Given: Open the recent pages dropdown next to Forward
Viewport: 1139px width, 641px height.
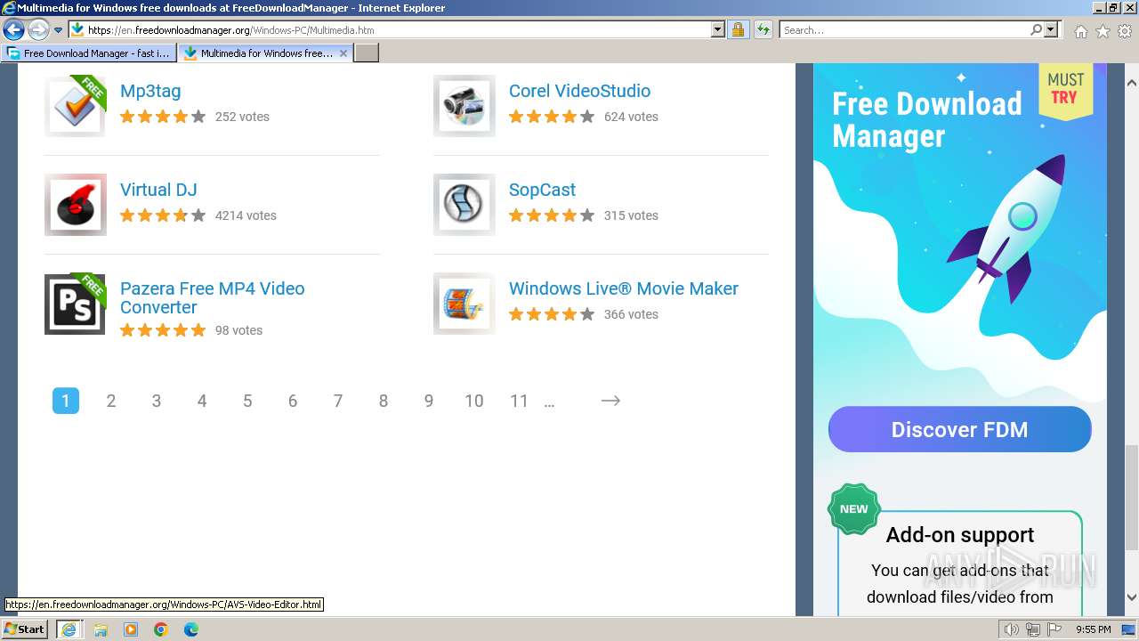Looking at the screenshot, I should [x=58, y=29].
